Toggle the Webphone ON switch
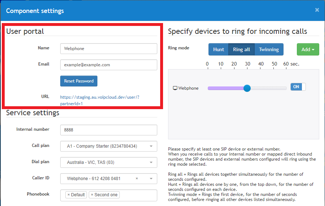 point(298,87)
